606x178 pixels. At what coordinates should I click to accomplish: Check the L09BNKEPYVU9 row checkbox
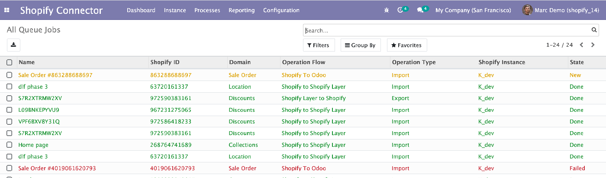[9, 110]
